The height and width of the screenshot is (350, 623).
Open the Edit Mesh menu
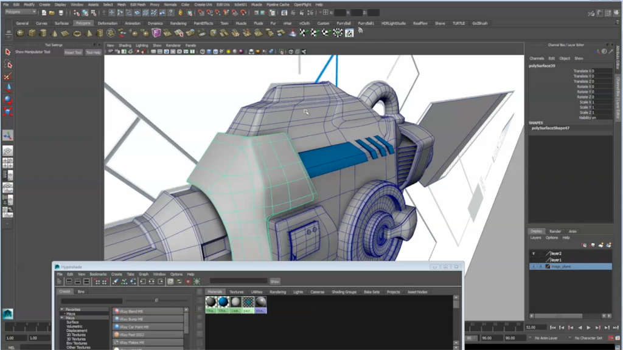tap(138, 5)
